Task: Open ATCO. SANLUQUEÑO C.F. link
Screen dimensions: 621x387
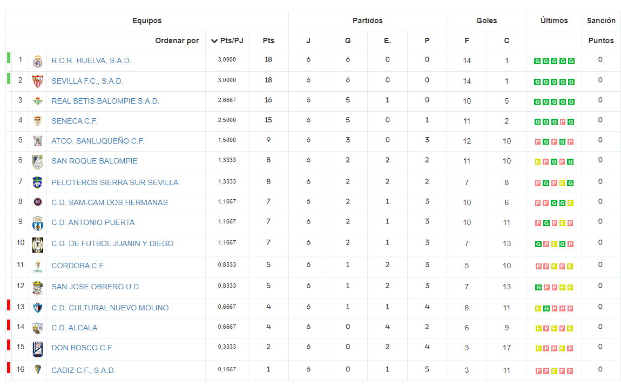Action: [x=98, y=141]
